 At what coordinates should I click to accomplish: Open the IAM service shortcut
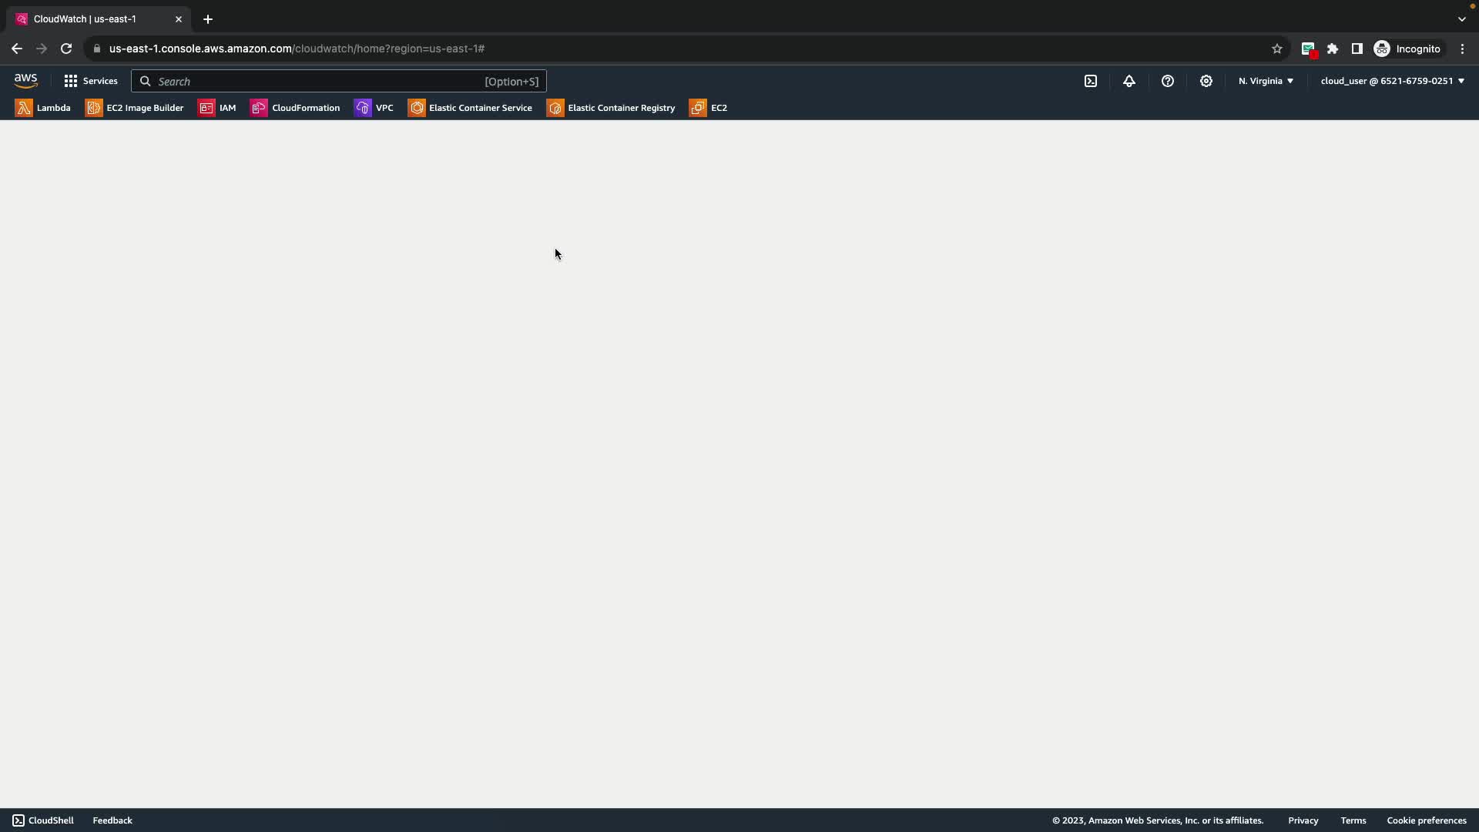[217, 108]
